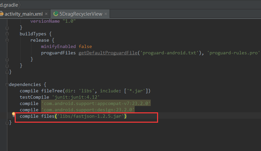Collapse the dependencies block fold marker

pos(7,85)
